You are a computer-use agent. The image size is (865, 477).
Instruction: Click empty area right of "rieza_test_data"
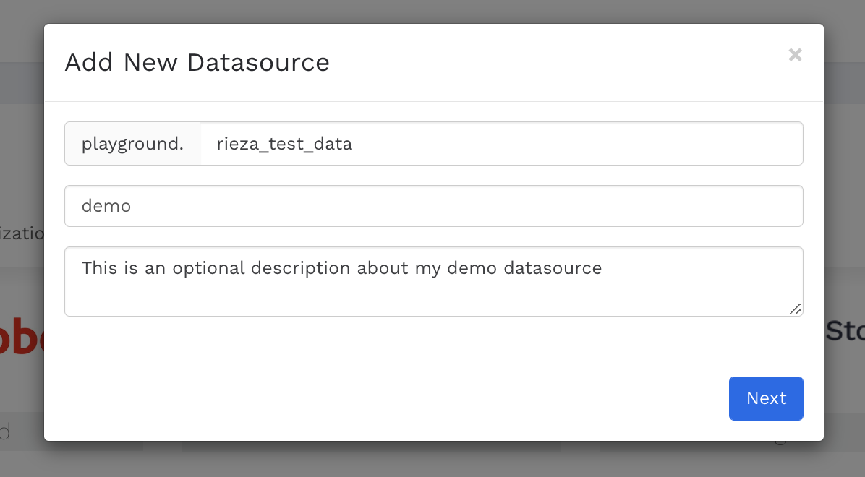pyautogui.click(x=579, y=144)
